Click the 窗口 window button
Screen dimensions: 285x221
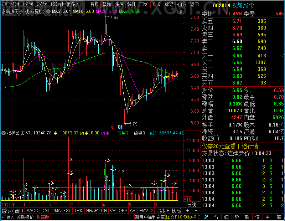point(19,211)
